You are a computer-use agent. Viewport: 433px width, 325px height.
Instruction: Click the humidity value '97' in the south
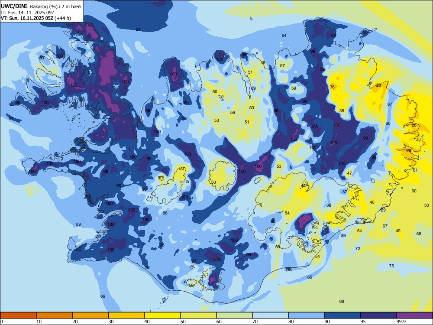pyautogui.click(x=194, y=261)
